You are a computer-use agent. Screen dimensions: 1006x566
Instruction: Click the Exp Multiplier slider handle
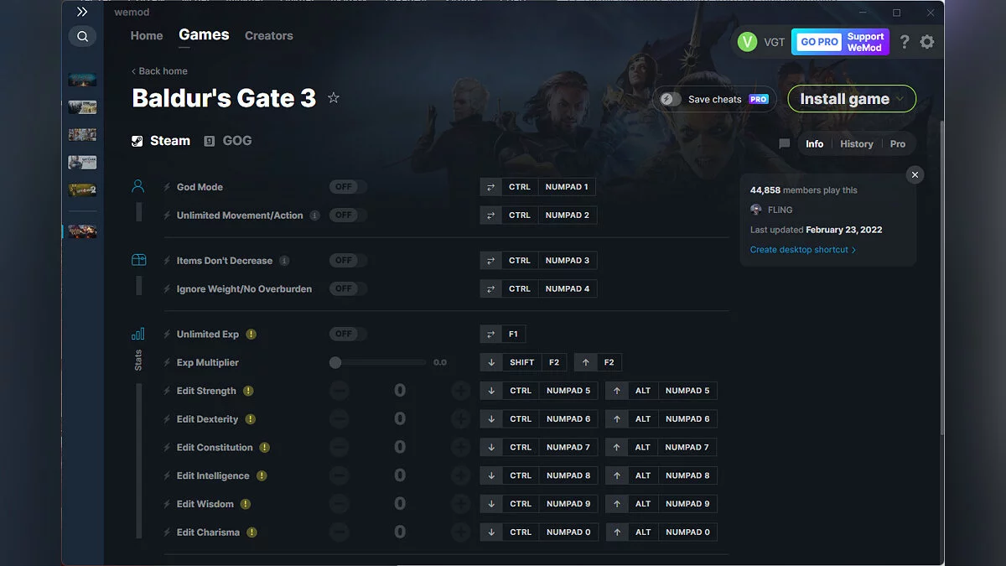335,362
